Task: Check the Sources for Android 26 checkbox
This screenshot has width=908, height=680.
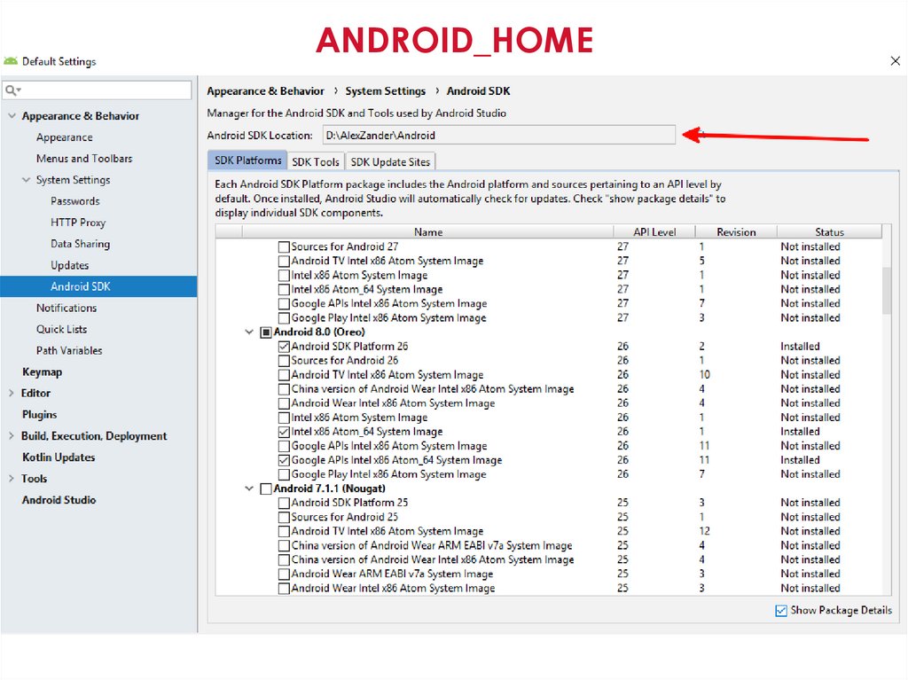Action: pyautogui.click(x=284, y=361)
